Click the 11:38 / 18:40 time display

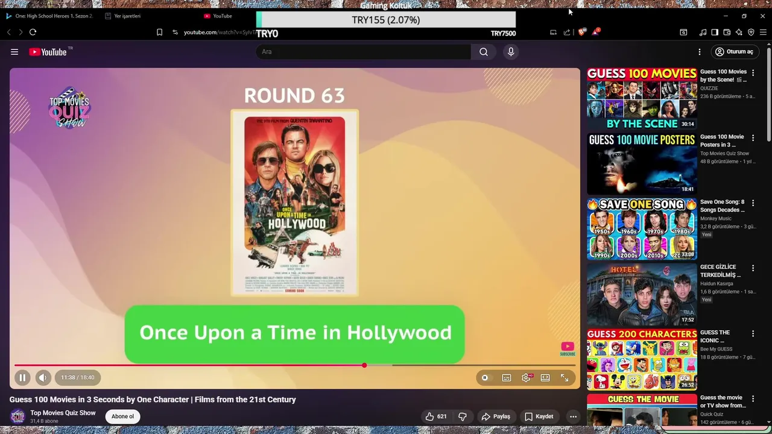(77, 377)
